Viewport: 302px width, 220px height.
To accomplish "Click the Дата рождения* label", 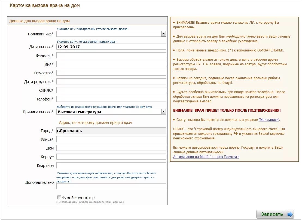I will (39, 82).
